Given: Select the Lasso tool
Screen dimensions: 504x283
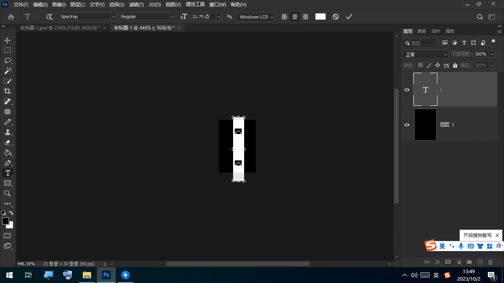Looking at the screenshot, I should (7, 61).
